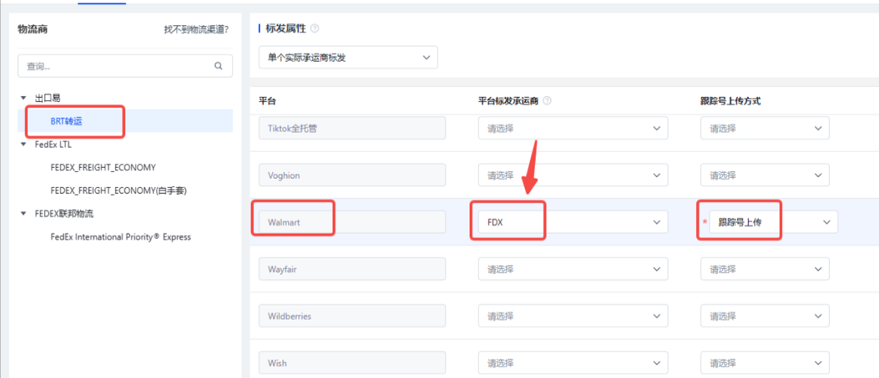Click the Walmart platform field
This screenshot has height=378, width=879.
(352, 222)
